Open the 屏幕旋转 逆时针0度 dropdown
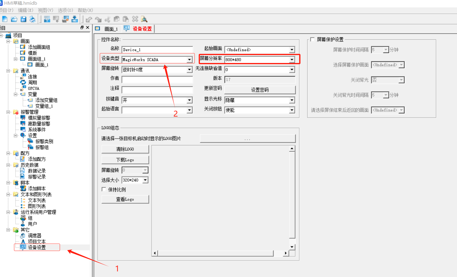Viewport: 457px width, 277px height. pyautogui.click(x=189, y=70)
